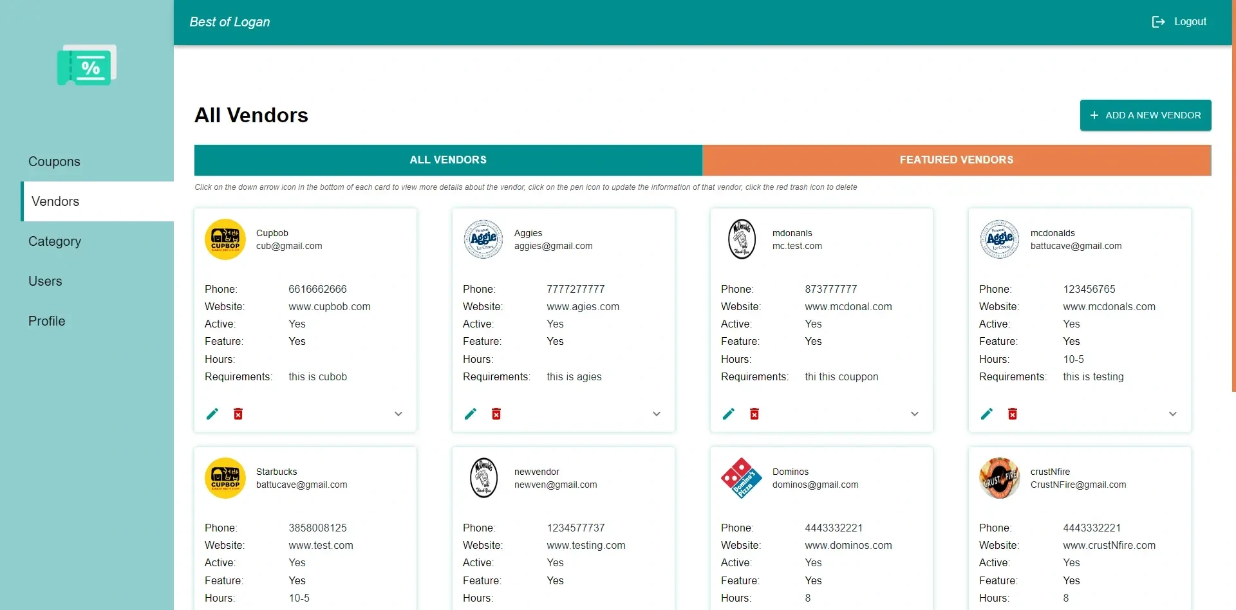
Task: Expand the mdonanls vendor card details
Action: tap(915, 414)
